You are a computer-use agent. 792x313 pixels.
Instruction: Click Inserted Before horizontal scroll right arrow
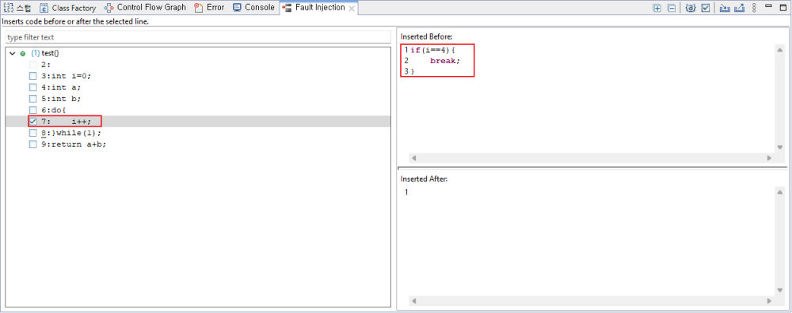coord(769,158)
